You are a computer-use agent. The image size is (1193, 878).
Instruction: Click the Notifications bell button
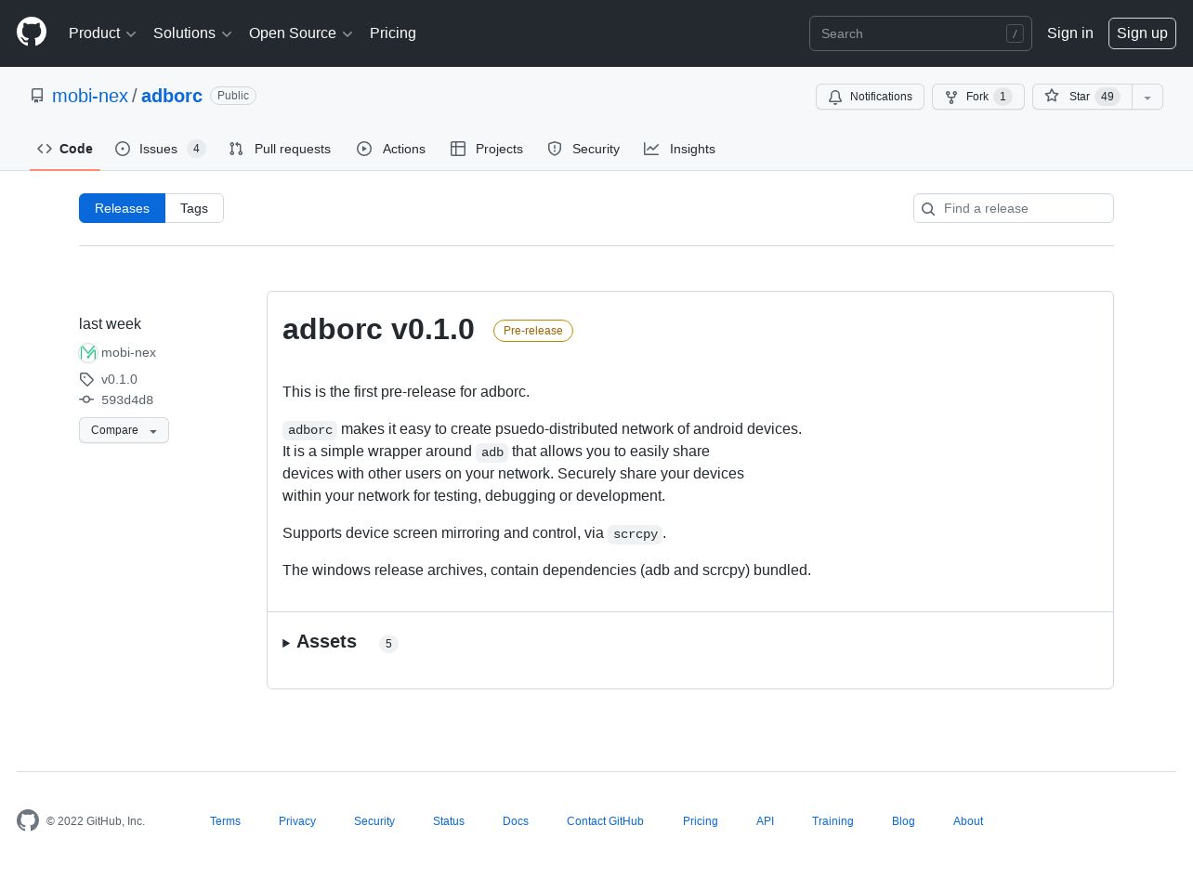[x=870, y=97]
